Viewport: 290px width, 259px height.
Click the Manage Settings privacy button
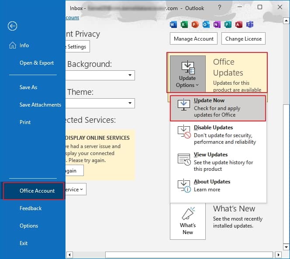(77, 46)
